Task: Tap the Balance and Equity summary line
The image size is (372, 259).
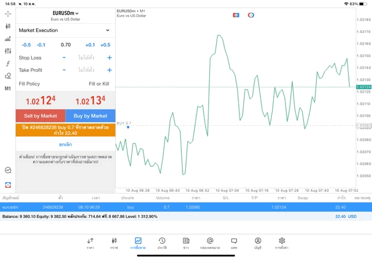Action: click(80, 217)
